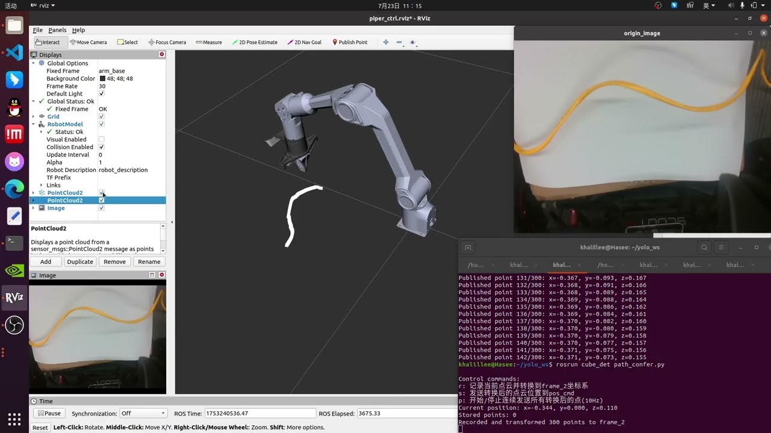771x433 pixels.
Task: Click the Reset button in status bar
Action: (x=40, y=428)
